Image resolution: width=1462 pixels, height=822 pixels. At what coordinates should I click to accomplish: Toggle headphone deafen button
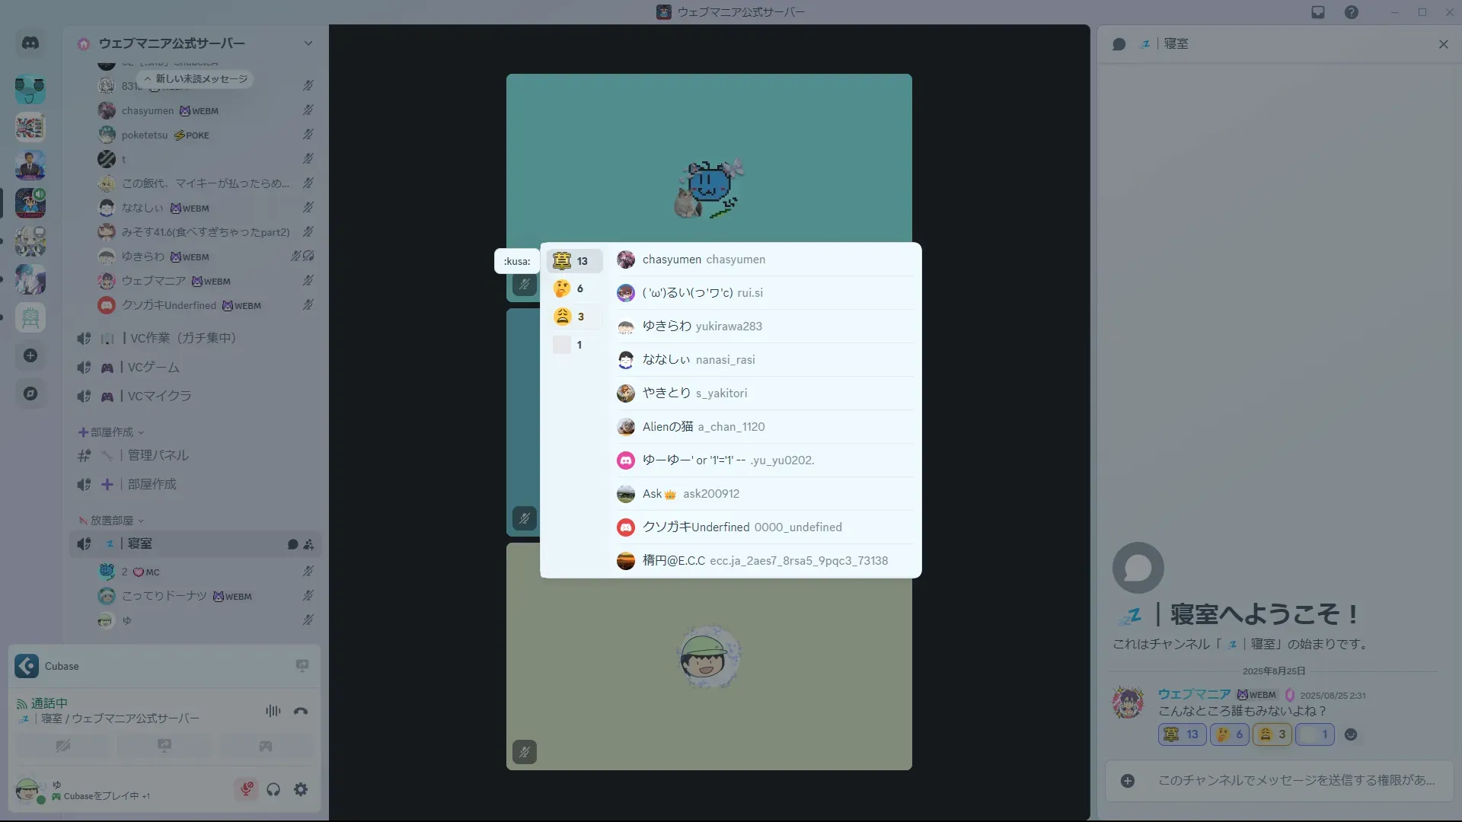pos(273,789)
